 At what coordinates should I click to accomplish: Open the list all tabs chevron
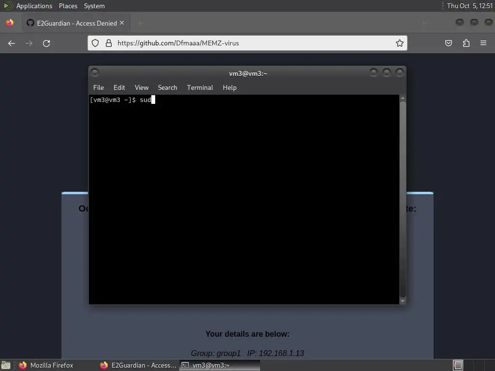pos(425,23)
